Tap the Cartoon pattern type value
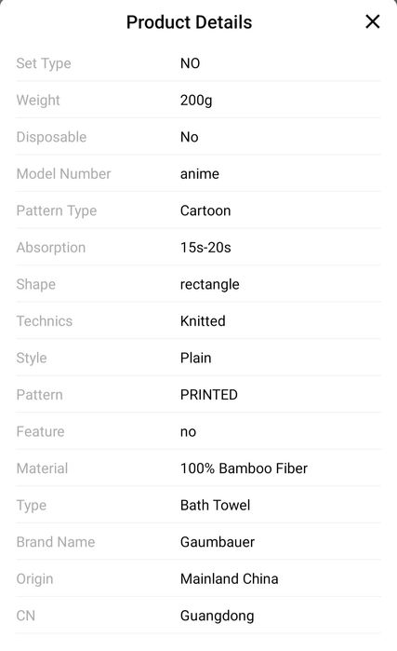Image resolution: width=397 pixels, height=651 pixels. [205, 210]
